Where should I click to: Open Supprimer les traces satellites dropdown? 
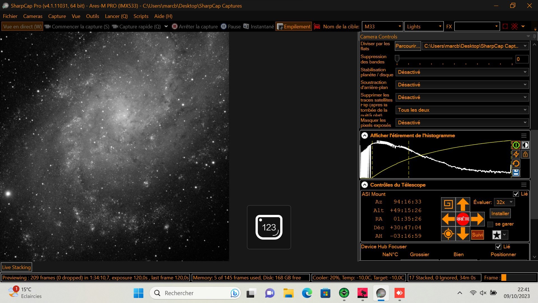click(462, 97)
